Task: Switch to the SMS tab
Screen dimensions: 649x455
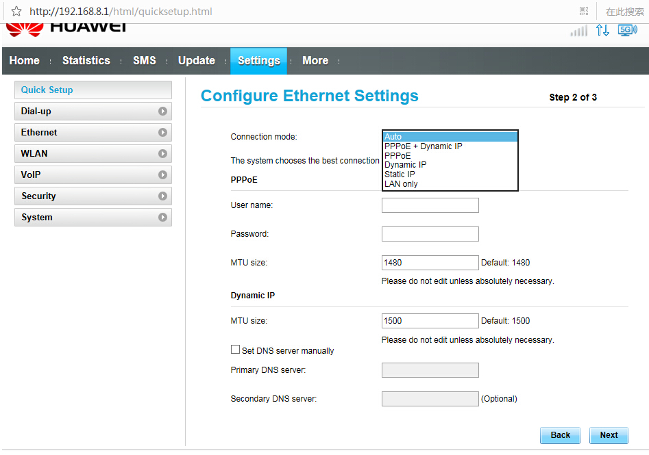Action: 144,61
